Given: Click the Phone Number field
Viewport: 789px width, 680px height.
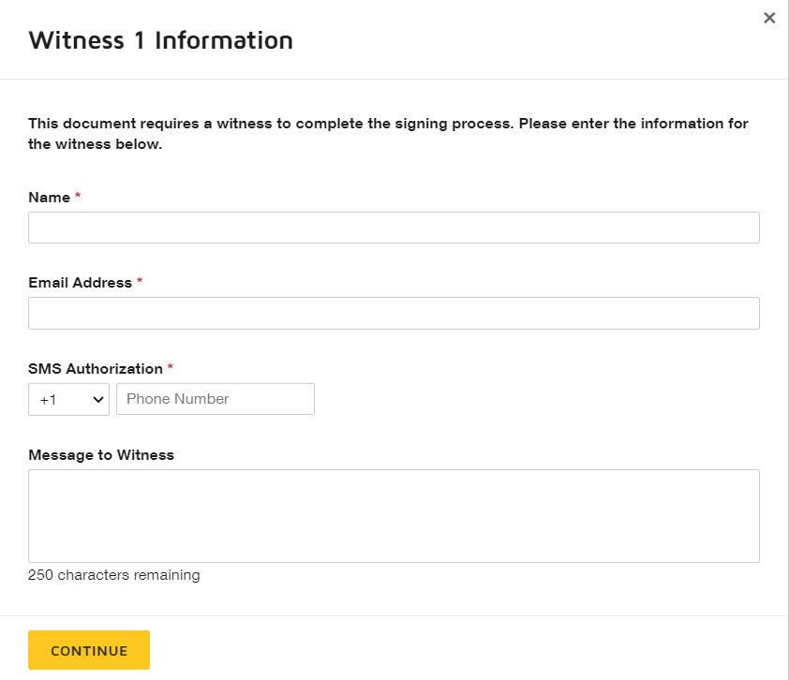Looking at the screenshot, I should click(x=216, y=399).
